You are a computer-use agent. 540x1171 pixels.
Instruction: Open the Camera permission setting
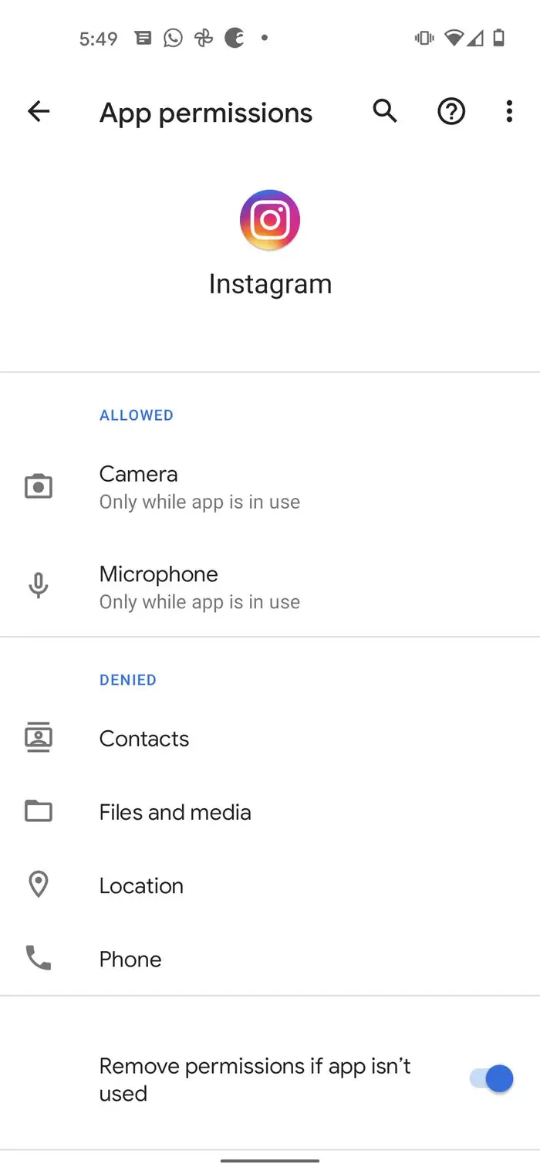tap(270, 487)
